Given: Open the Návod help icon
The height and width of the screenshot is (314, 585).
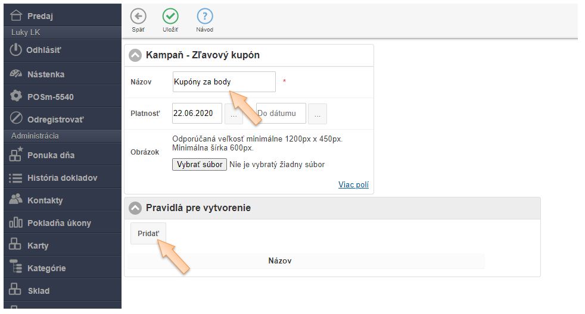Looking at the screenshot, I should coord(204,17).
